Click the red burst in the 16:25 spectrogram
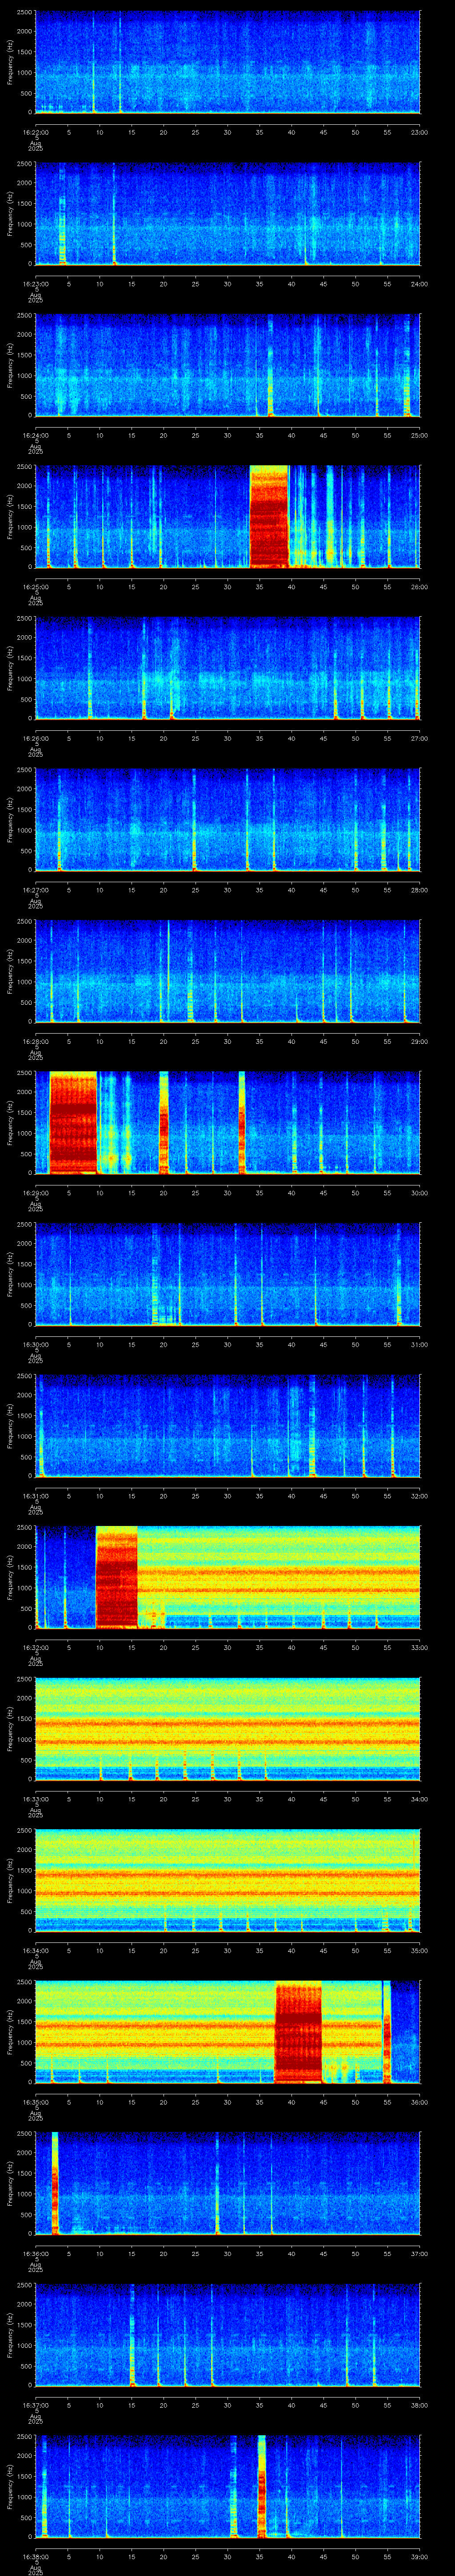Image resolution: width=455 pixels, height=2576 pixels. pyautogui.click(x=268, y=516)
